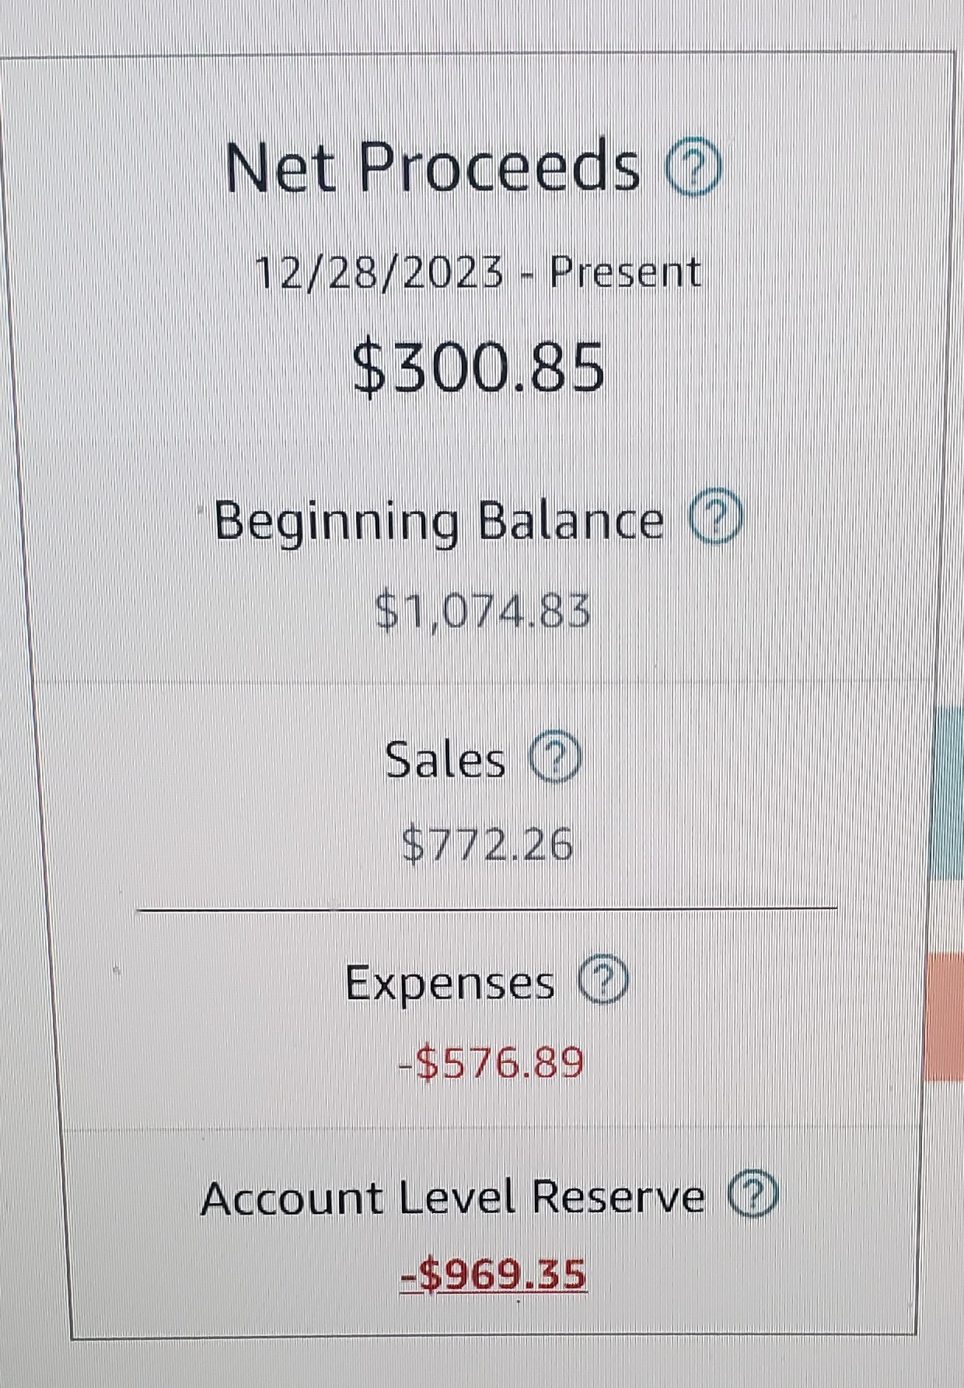Click the $1,074.83 beginning balance amount
This screenshot has width=964, height=1388.
(x=484, y=610)
